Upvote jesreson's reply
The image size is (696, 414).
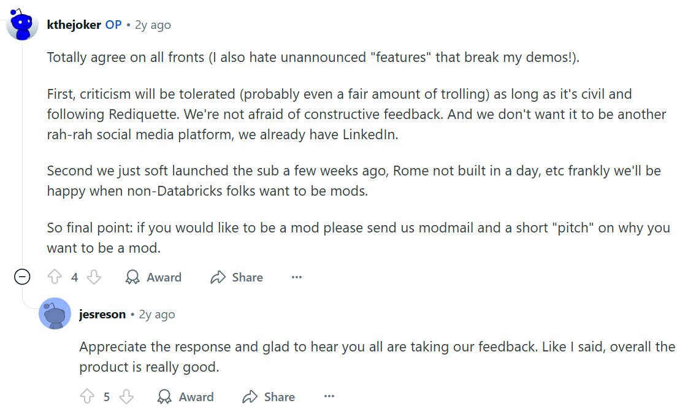pos(87,396)
